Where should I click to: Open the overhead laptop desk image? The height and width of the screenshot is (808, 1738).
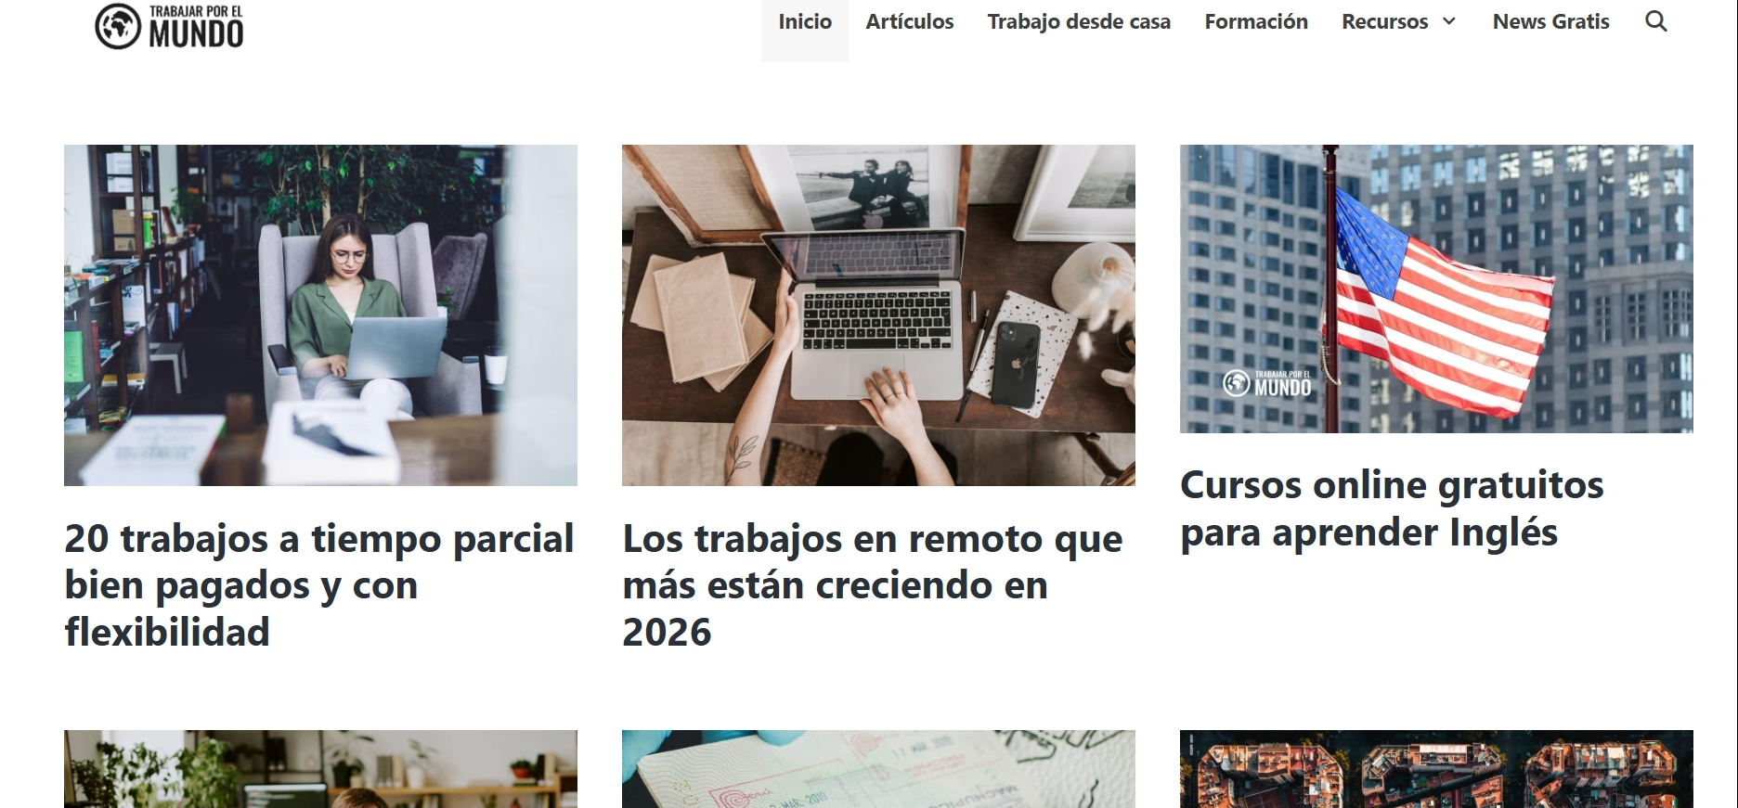(878, 315)
